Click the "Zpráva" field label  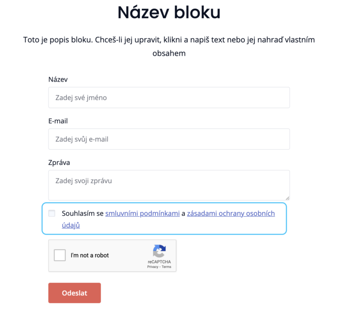point(59,163)
